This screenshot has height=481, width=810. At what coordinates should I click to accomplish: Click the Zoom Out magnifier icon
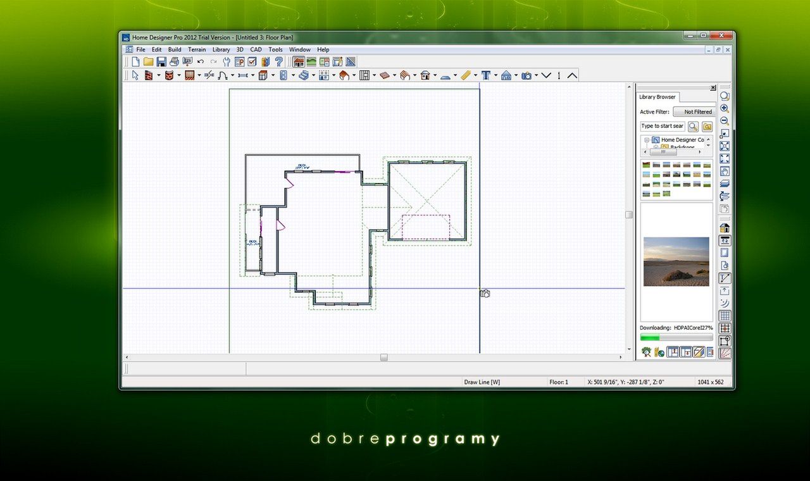point(725,121)
